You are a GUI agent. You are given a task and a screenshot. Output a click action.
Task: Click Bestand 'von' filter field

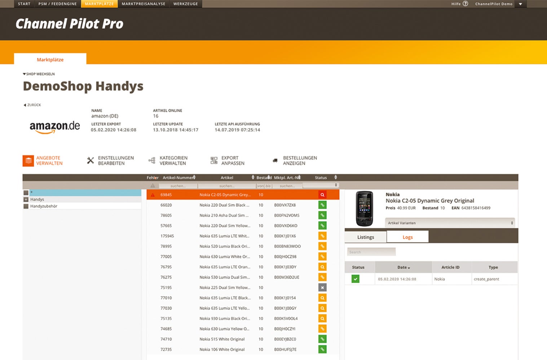[x=260, y=186]
